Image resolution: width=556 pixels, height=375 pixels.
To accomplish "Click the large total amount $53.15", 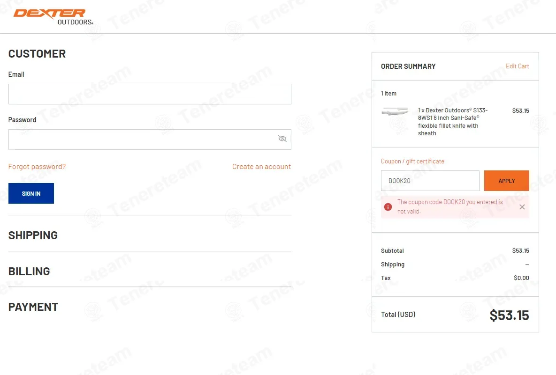I will [509, 315].
